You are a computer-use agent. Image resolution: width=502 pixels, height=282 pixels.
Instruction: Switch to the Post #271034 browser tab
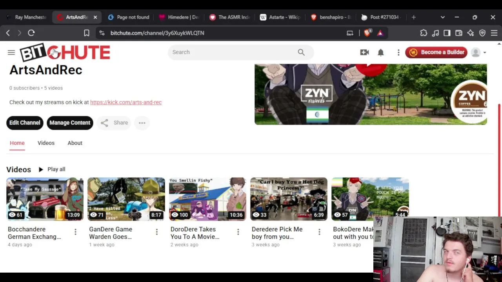[x=381, y=17]
